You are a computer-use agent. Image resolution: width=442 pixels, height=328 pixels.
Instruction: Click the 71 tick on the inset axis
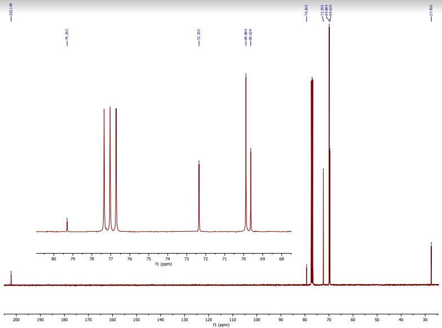224,259
